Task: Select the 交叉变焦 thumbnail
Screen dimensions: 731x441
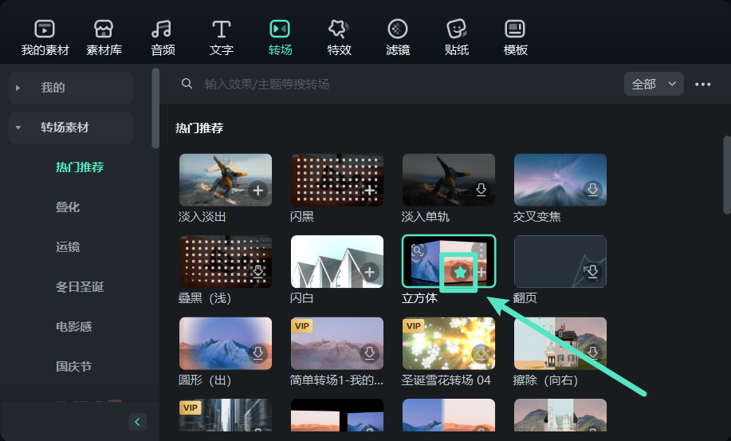Action: click(x=560, y=180)
